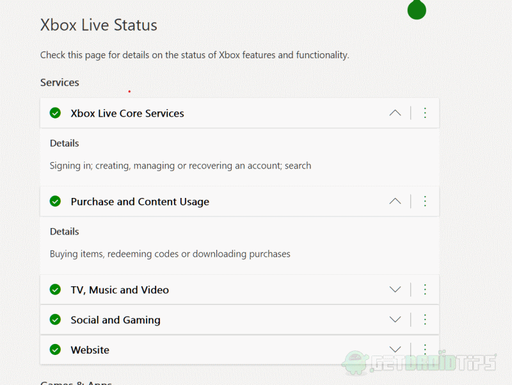Click the Services section heading
The image size is (512, 385).
pos(60,83)
